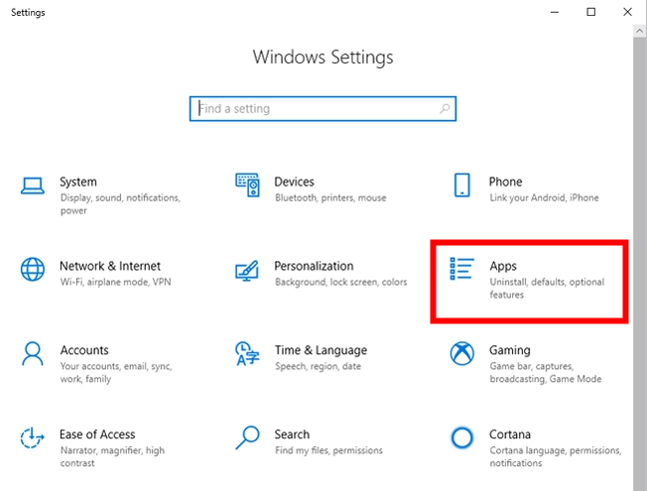Minimize the Settings window

(x=555, y=12)
